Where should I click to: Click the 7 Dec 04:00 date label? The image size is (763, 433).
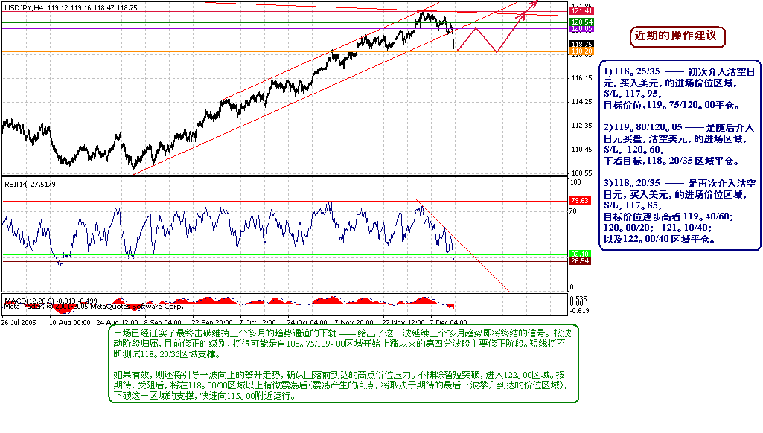point(449,322)
